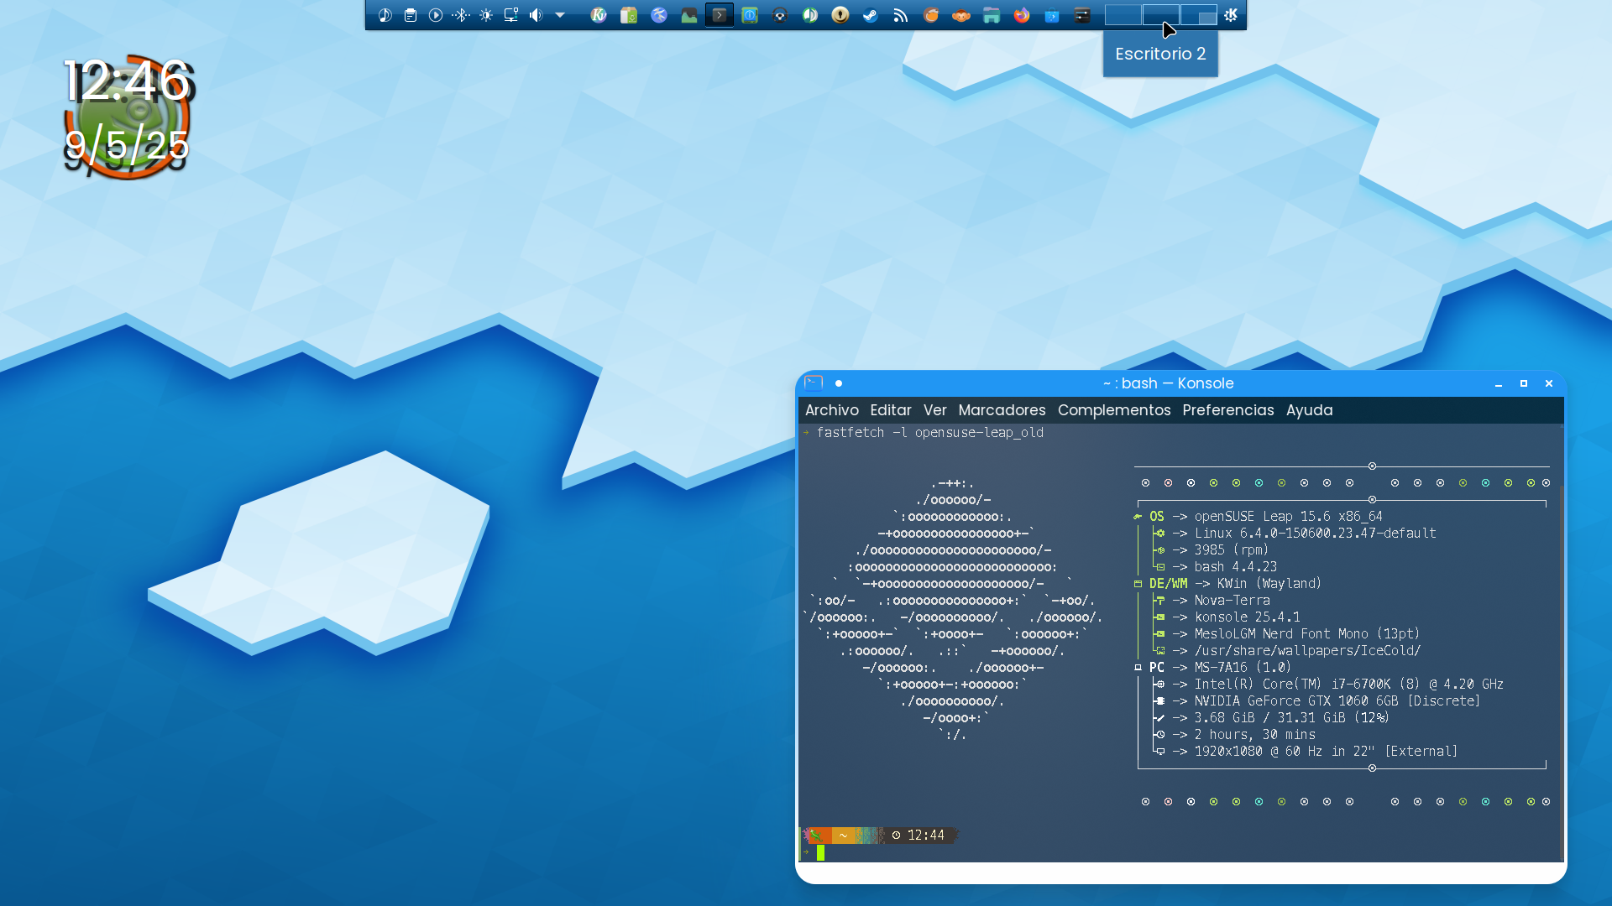Open the keyhole password manager icon
The image size is (1612, 906).
point(840,15)
